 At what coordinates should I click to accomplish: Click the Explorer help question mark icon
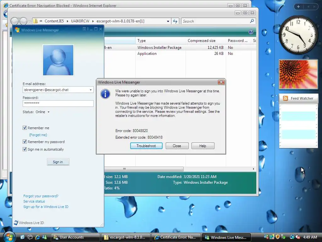click(x=251, y=32)
